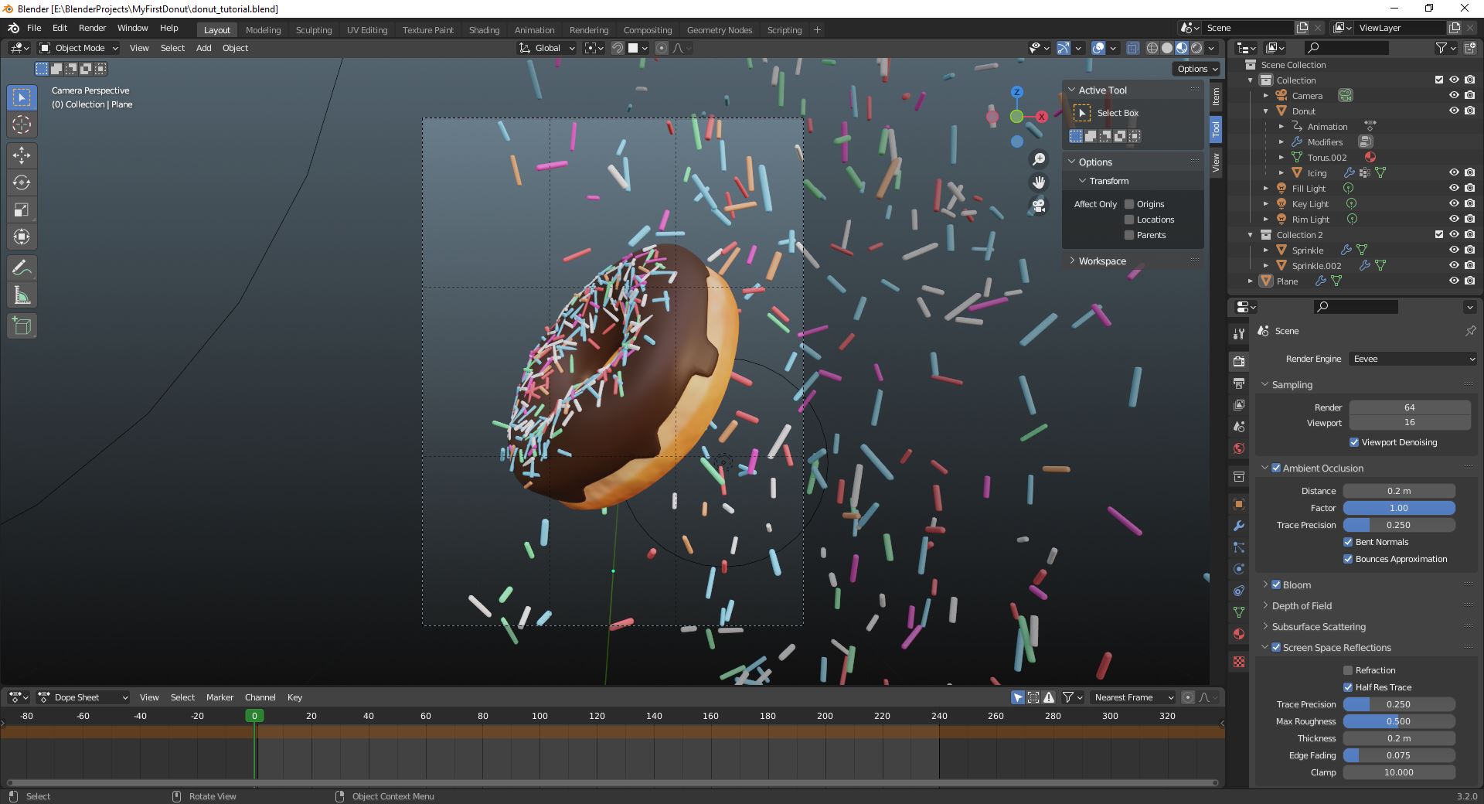Activate the Transform tool

[x=22, y=237]
